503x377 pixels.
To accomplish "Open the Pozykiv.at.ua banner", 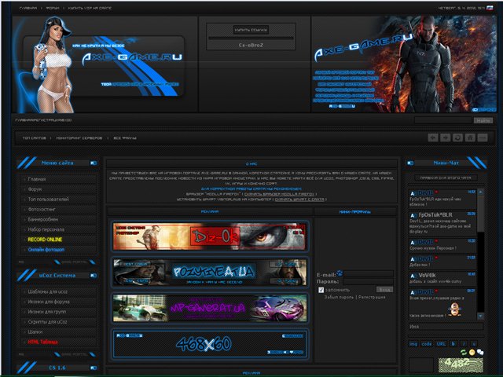I will pyautogui.click(x=210, y=273).
